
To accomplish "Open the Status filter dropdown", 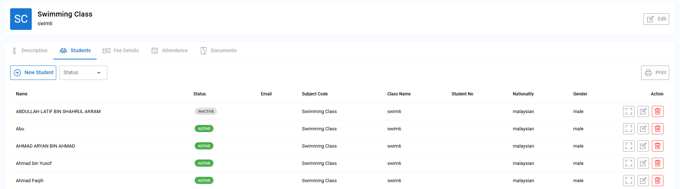I will 83,73.
